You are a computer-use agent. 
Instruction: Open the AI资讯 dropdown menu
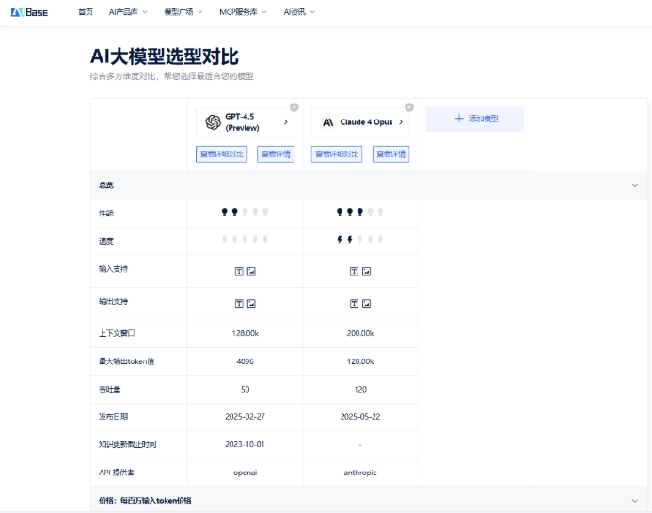299,12
